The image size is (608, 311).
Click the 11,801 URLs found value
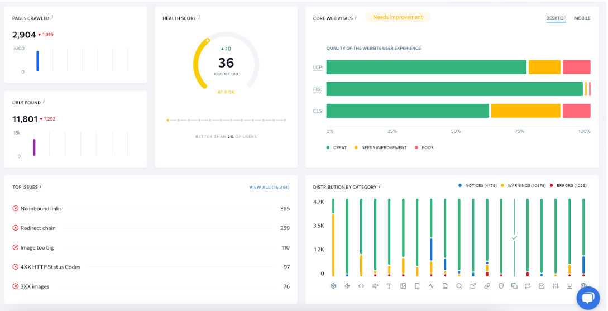pos(25,119)
